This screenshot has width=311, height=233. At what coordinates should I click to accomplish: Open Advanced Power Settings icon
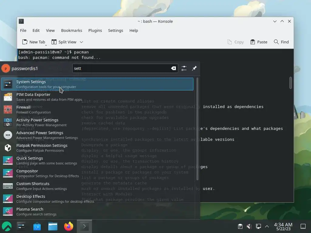pos(8,135)
